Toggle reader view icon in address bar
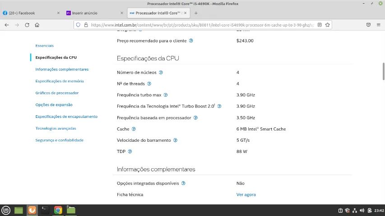The image size is (385, 216). coord(320,25)
